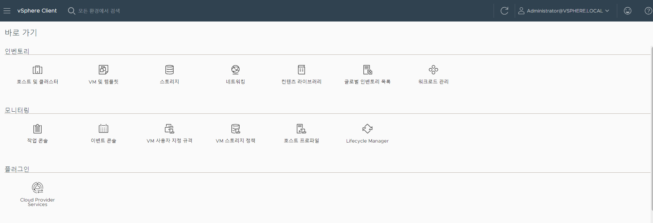Click the 컨텐츠 라이브러리 label

[301, 82]
